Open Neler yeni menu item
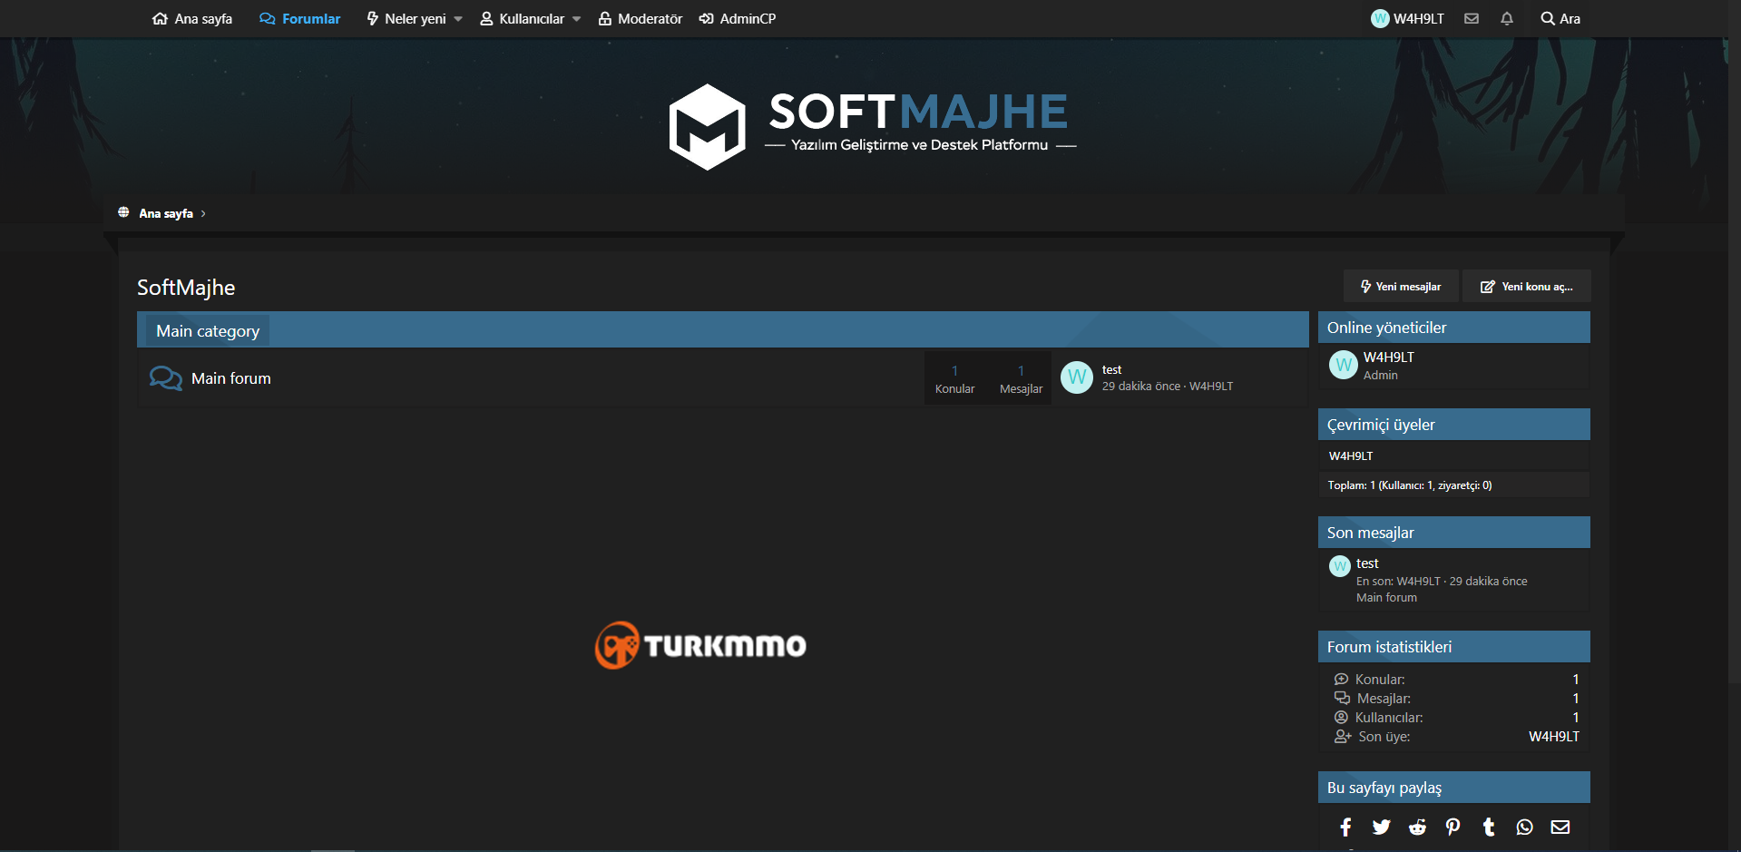Viewport: 1741px width, 852px height. point(406,18)
